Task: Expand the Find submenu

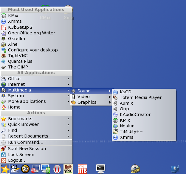Action: (36, 130)
